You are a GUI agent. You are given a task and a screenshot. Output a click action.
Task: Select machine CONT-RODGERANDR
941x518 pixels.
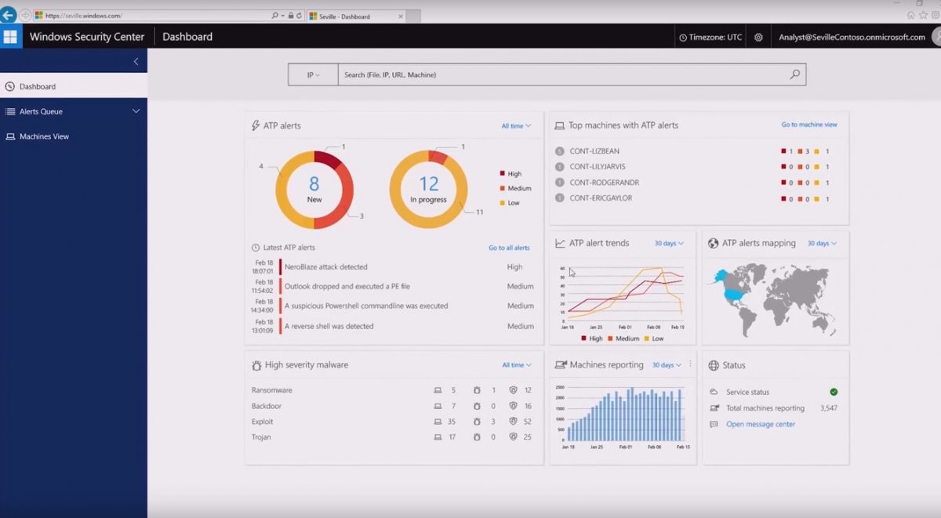coord(604,183)
